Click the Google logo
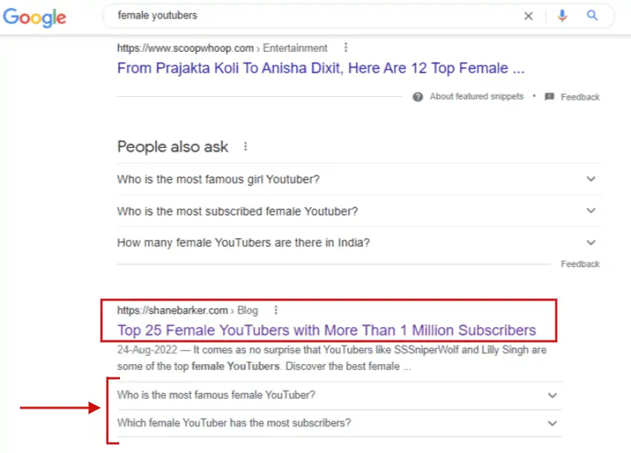631x453 pixels. tap(35, 17)
